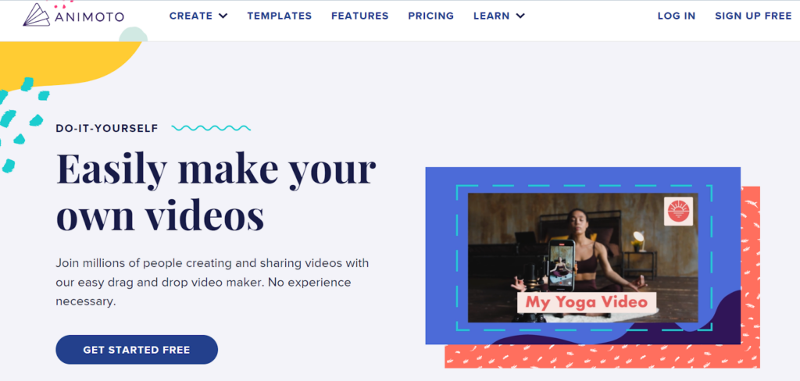Click the teal wavy line decoration

(x=211, y=128)
